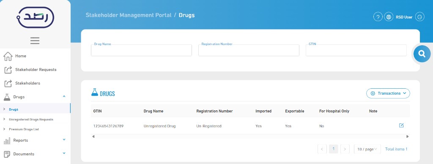Expand the Reports sidebar section chevron
Image resolution: width=433 pixels, height=164 pixels.
click(x=64, y=140)
